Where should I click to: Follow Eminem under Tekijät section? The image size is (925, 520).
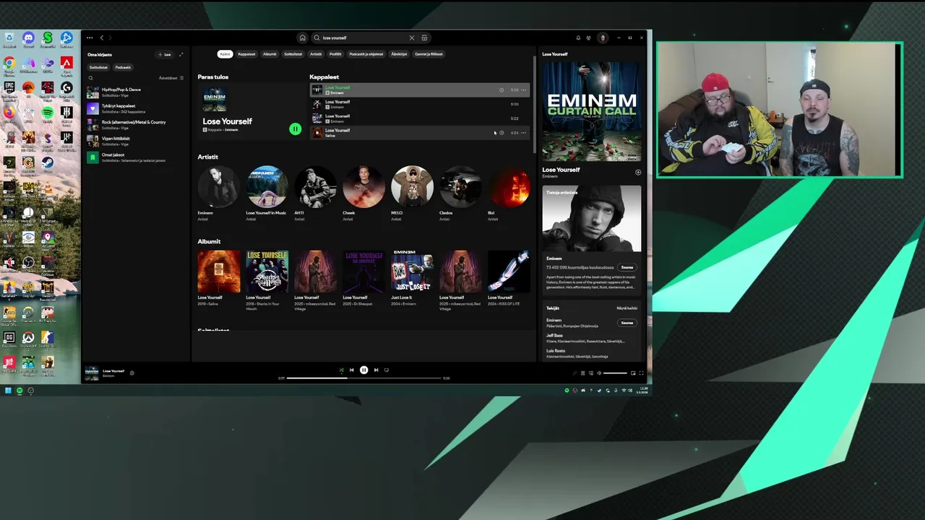click(x=627, y=323)
